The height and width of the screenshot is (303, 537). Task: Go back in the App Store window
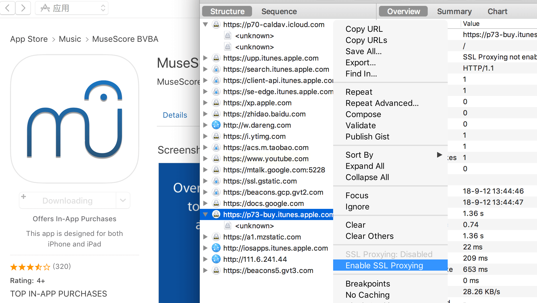tap(8, 8)
